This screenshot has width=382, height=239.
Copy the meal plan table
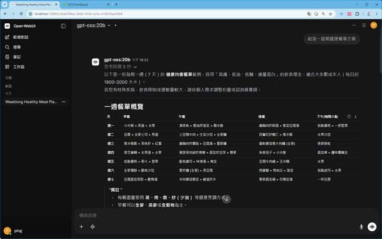[349, 117]
